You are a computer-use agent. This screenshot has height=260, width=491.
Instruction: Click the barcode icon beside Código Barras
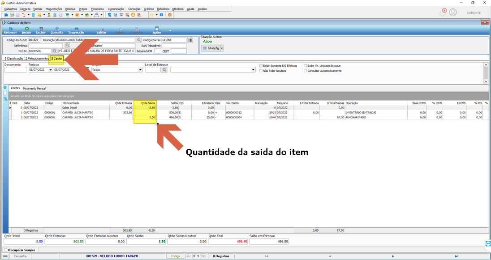coord(190,40)
